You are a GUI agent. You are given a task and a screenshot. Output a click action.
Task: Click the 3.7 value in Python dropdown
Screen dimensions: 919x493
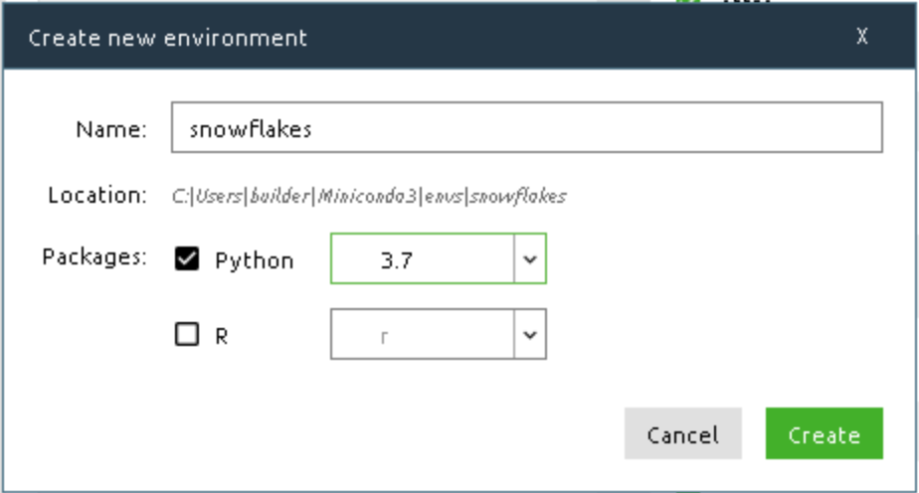[x=397, y=260]
